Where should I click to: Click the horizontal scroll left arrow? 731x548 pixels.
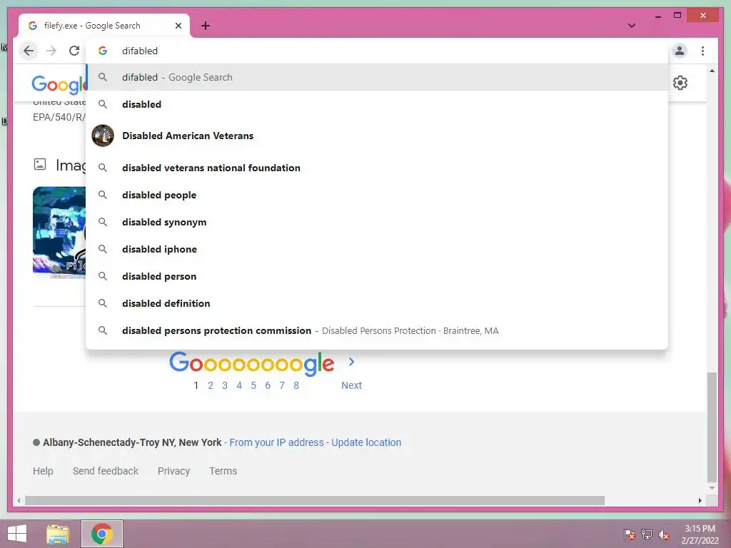[19, 500]
